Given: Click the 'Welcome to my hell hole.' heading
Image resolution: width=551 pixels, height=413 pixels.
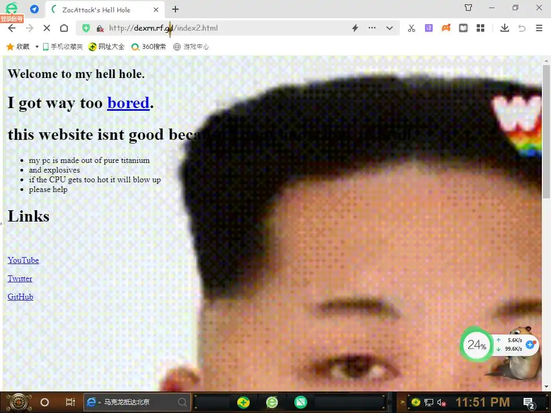Looking at the screenshot, I should pyautogui.click(x=76, y=74).
